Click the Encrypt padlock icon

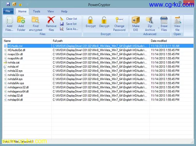pyautogui.click(x=90, y=20)
